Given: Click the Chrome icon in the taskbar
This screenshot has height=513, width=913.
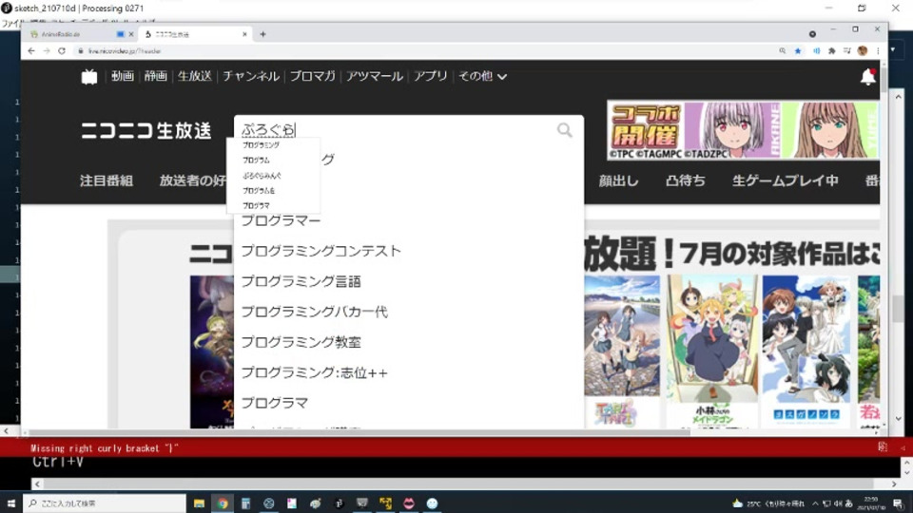Looking at the screenshot, I should (x=223, y=503).
